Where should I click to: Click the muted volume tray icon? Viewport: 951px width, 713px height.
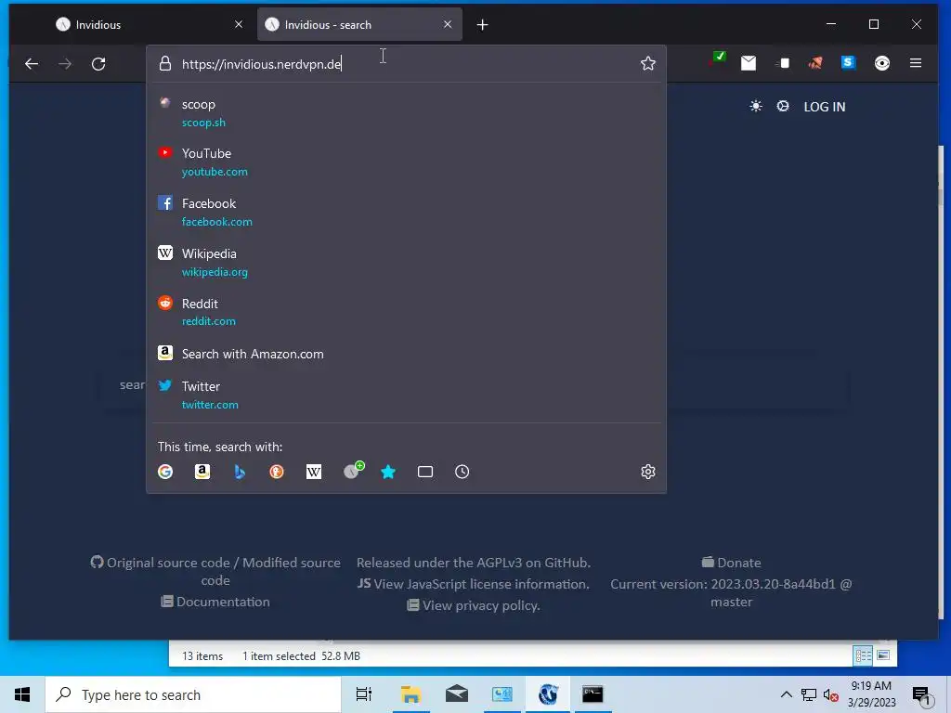tap(830, 694)
